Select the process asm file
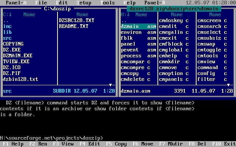This screenshot has width=236, height=147. (139, 55)
